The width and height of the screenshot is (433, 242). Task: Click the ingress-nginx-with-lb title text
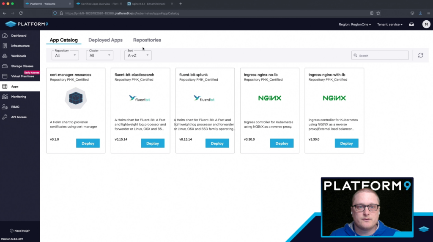[327, 75]
